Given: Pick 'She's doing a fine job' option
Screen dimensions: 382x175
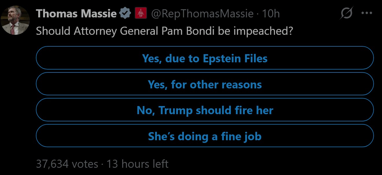Looking at the screenshot, I should pos(205,136).
